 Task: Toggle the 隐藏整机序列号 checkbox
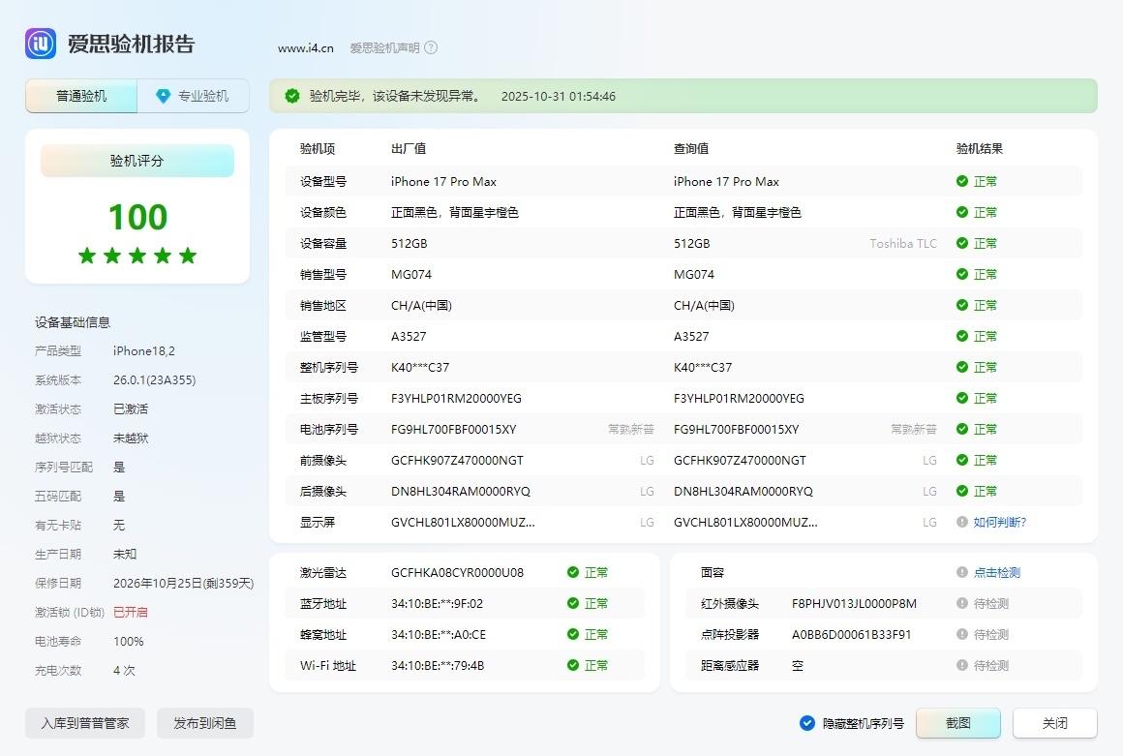807,723
